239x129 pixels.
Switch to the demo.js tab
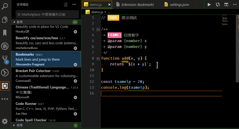click(x=97, y=5)
